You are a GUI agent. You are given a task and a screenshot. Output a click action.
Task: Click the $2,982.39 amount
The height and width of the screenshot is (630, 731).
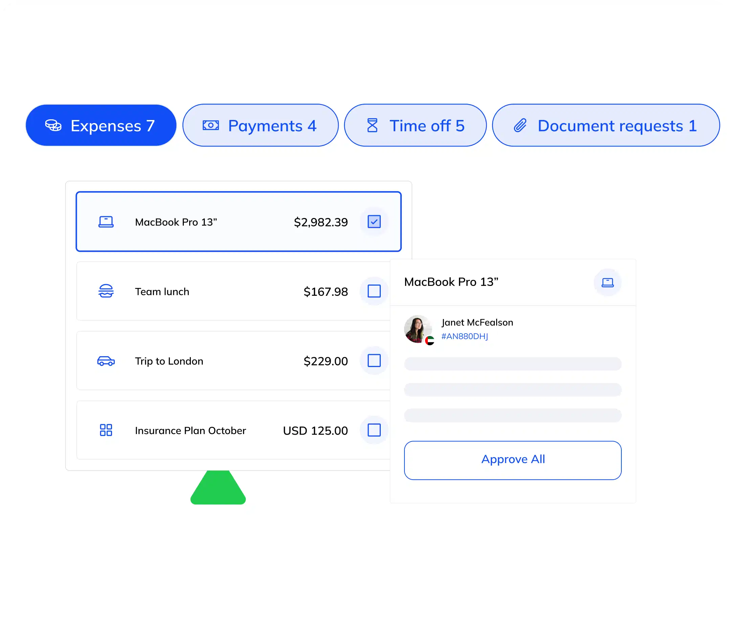click(x=321, y=222)
